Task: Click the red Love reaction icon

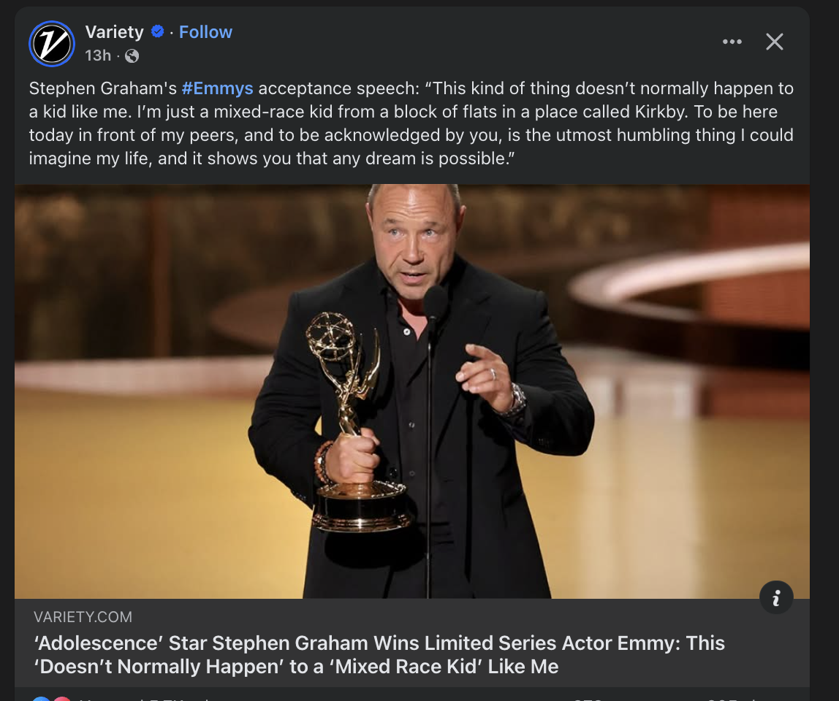Action: click(61, 698)
